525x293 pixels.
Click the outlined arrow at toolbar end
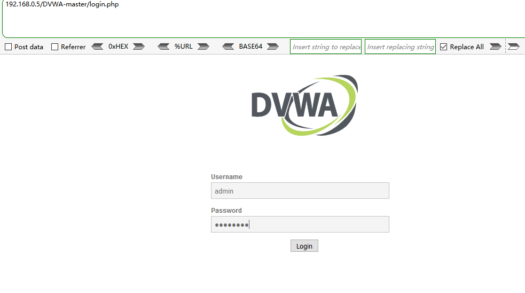click(x=514, y=47)
